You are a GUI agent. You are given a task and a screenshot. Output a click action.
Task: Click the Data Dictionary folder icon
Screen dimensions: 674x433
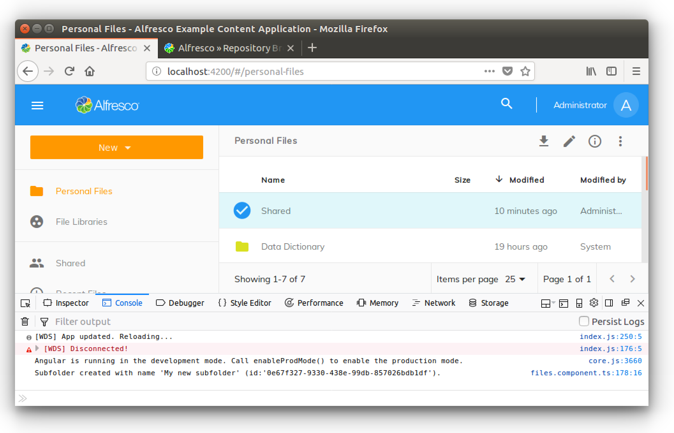pyautogui.click(x=242, y=246)
